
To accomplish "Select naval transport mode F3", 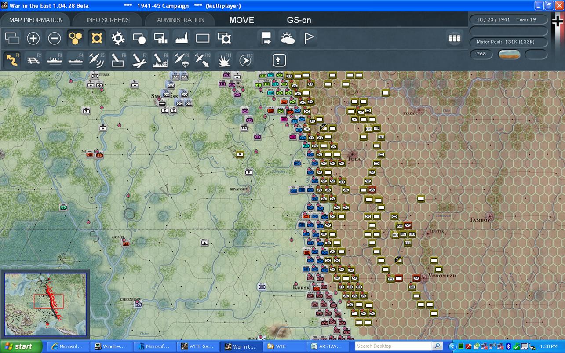I will point(55,60).
